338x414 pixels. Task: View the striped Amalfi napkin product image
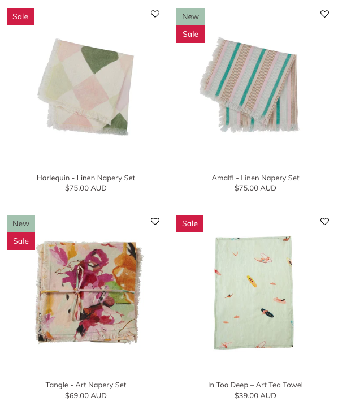[x=250, y=85]
